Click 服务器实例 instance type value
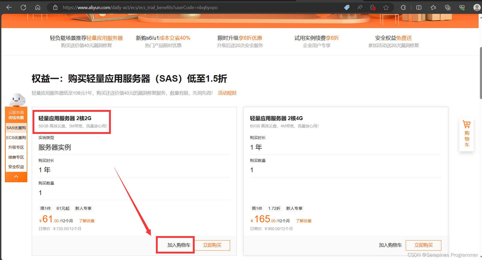The height and width of the screenshot is (260, 482). [x=55, y=147]
